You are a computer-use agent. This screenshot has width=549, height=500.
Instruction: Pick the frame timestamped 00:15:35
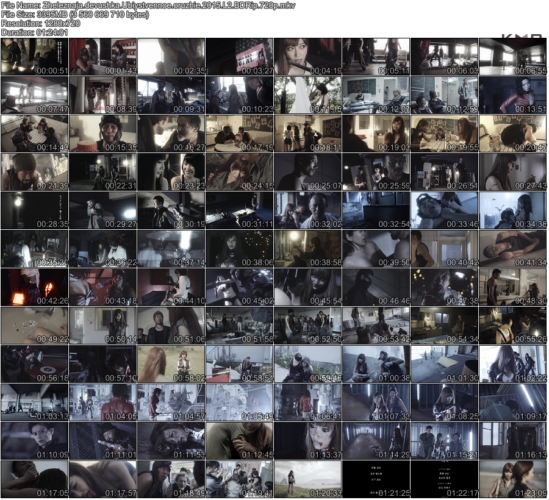point(102,134)
